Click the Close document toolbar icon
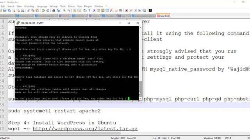Image resolution: width=250 pixels, height=140 pixels. click(14, 10)
